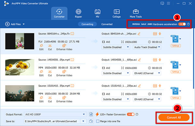Open the Save to path dropdown
This screenshot has height=126, width=195.
(83, 121)
